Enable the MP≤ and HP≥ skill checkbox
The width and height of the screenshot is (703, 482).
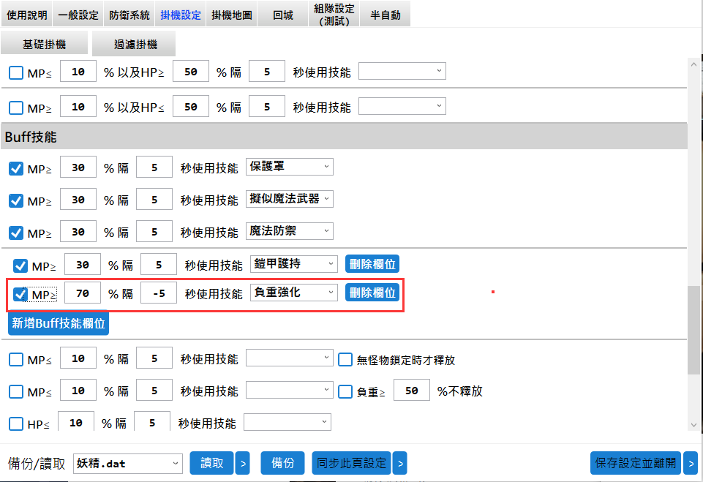point(16,72)
